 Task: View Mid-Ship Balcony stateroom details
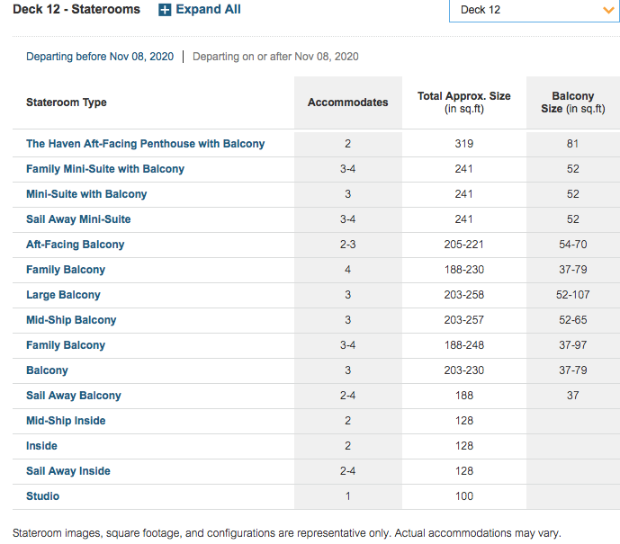[71, 320]
